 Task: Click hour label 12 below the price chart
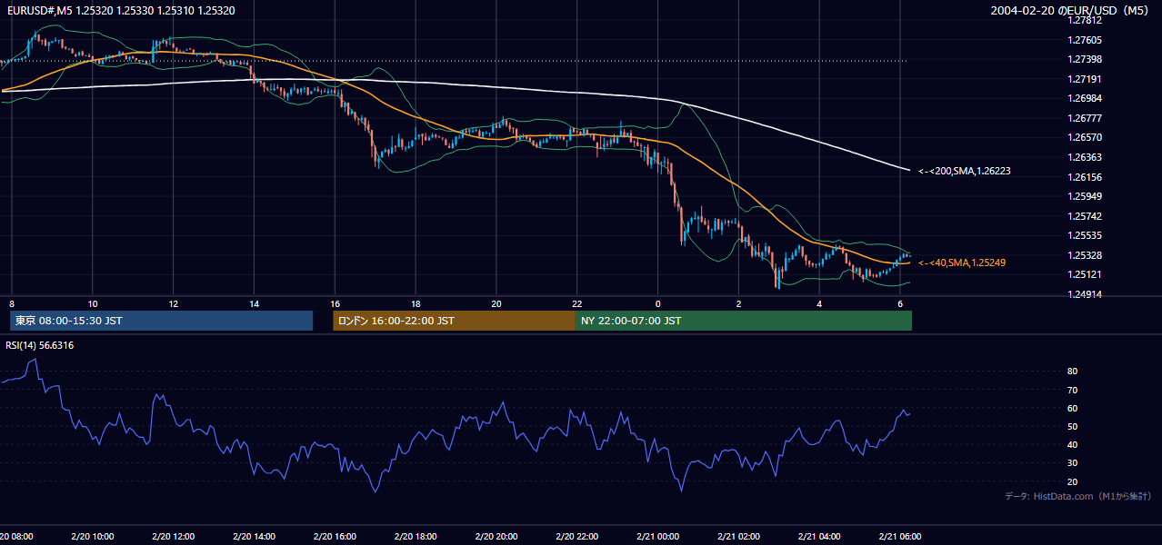point(173,303)
